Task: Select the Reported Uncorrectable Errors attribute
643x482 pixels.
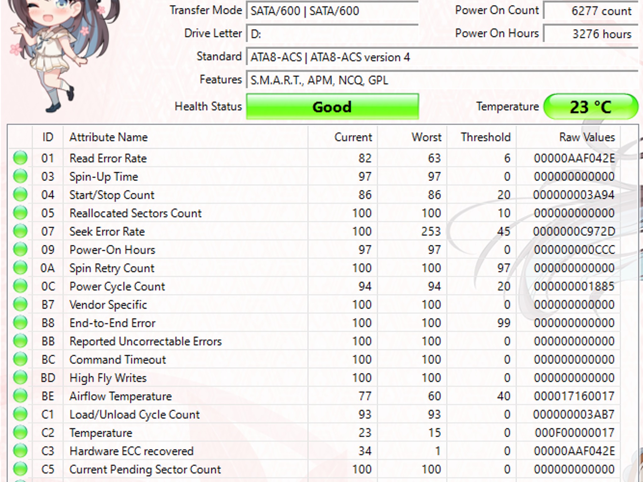Action: pos(146,341)
